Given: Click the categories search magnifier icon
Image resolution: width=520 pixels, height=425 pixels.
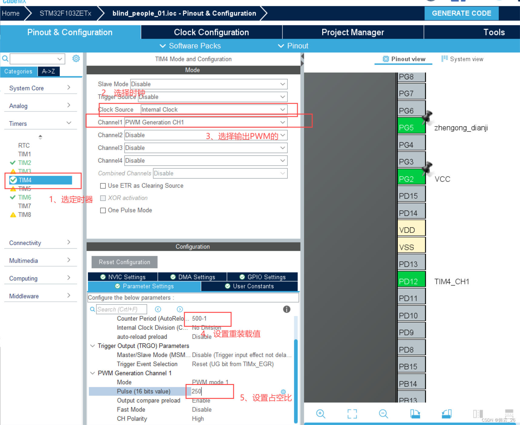Looking at the screenshot, I should pyautogui.click(x=5, y=59).
